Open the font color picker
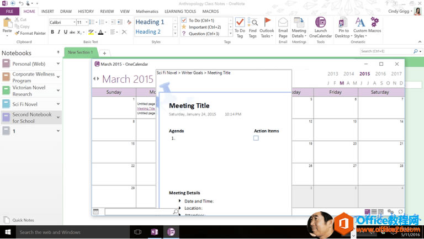 tap(105, 32)
